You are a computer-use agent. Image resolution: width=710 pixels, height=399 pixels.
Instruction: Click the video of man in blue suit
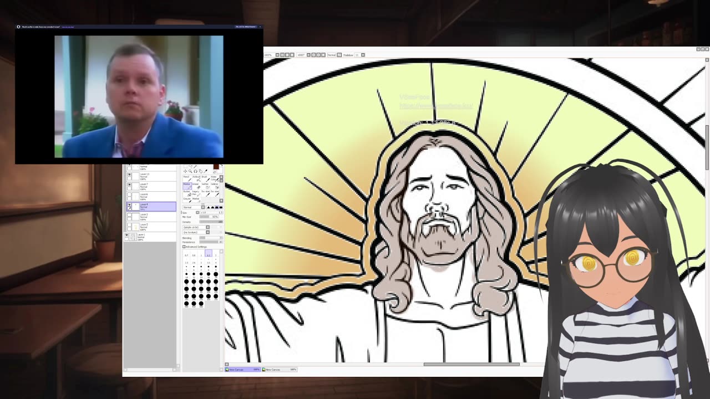(x=139, y=96)
